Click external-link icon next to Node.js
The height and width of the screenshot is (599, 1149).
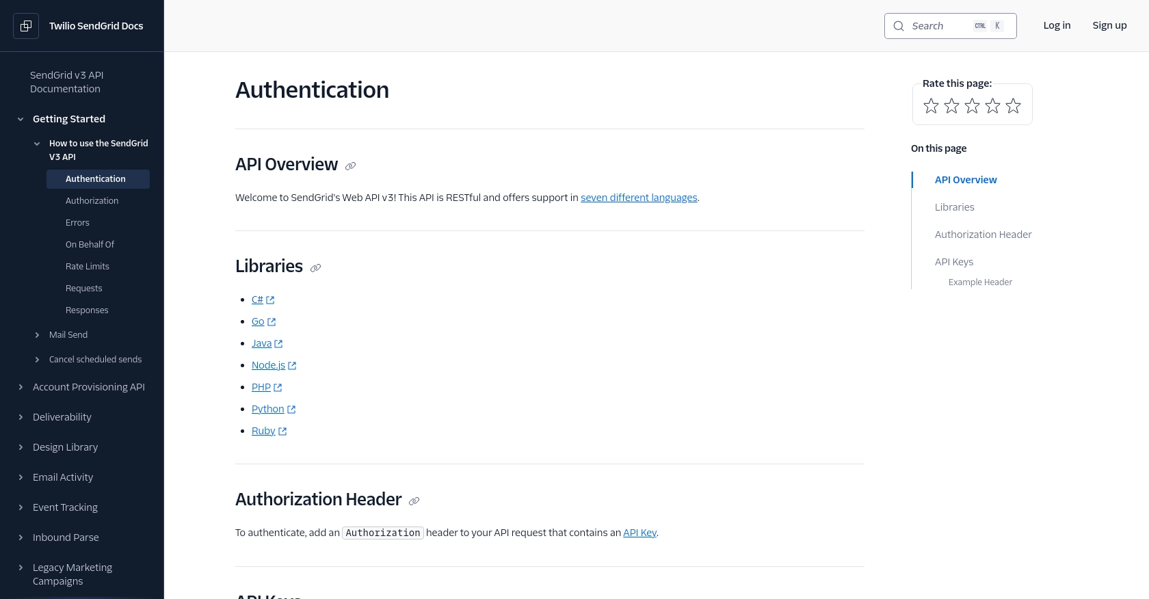(292, 366)
